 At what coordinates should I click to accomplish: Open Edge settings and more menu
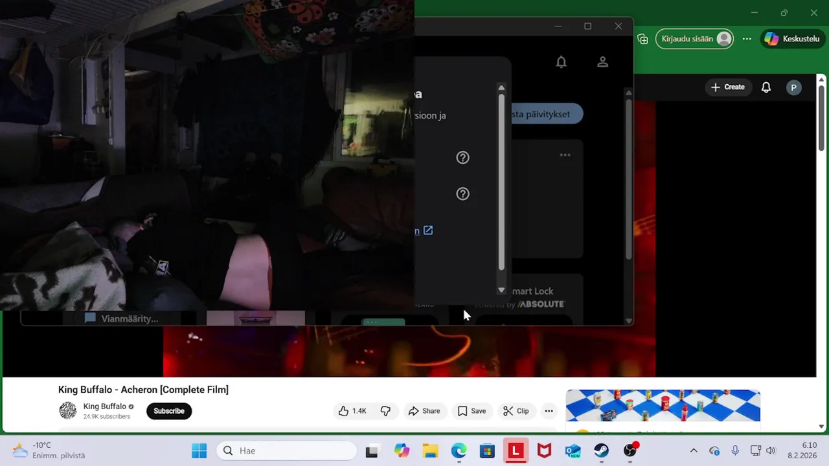tap(747, 39)
